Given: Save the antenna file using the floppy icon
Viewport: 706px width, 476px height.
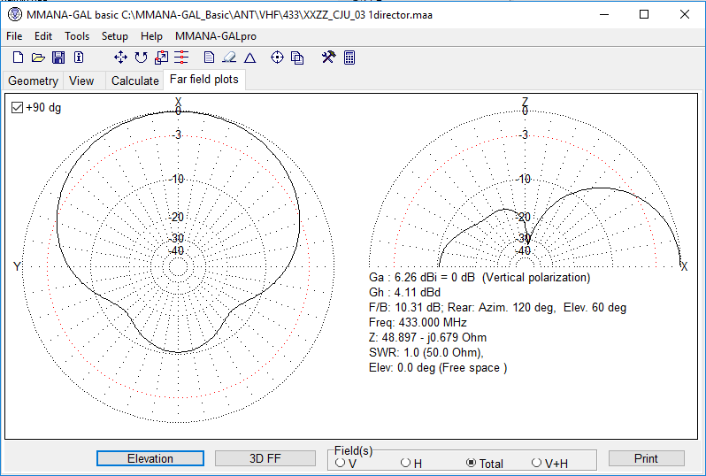Looking at the screenshot, I should (58, 58).
